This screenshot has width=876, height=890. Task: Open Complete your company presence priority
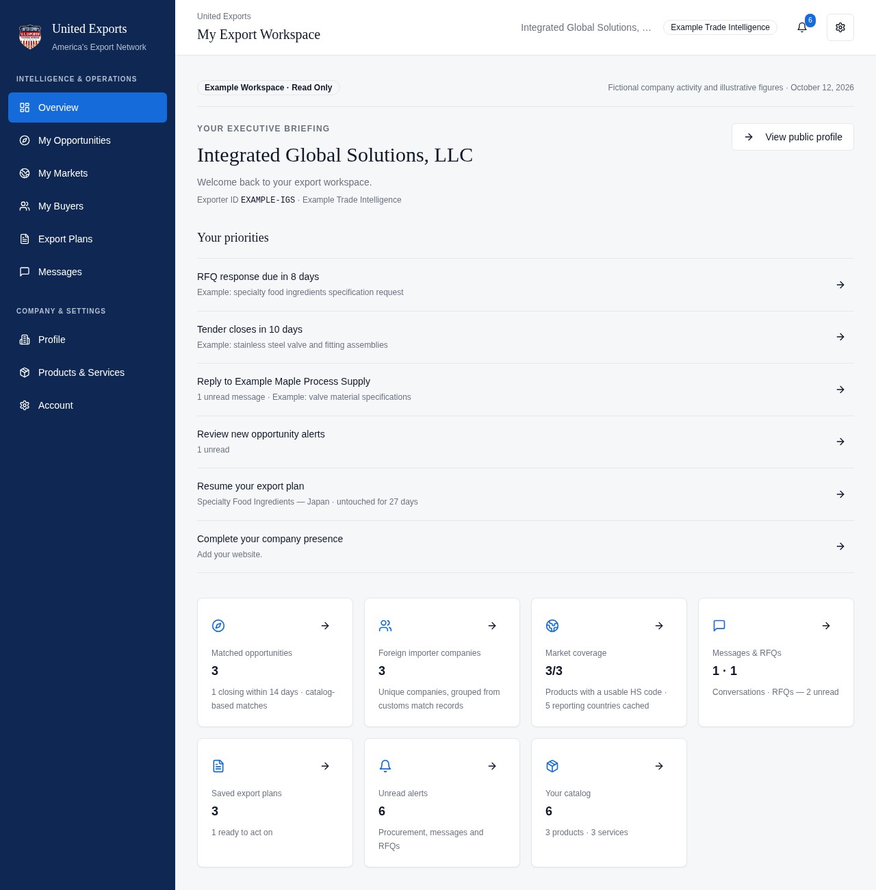526,546
